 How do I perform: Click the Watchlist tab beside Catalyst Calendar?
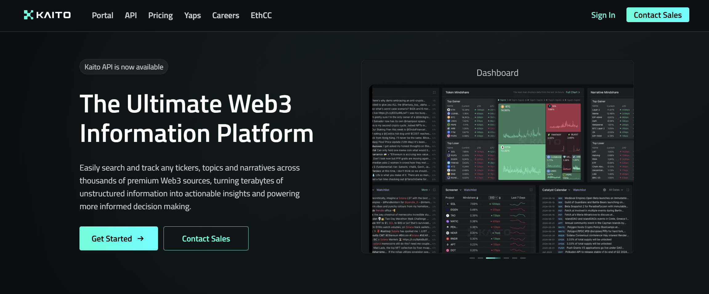click(579, 190)
